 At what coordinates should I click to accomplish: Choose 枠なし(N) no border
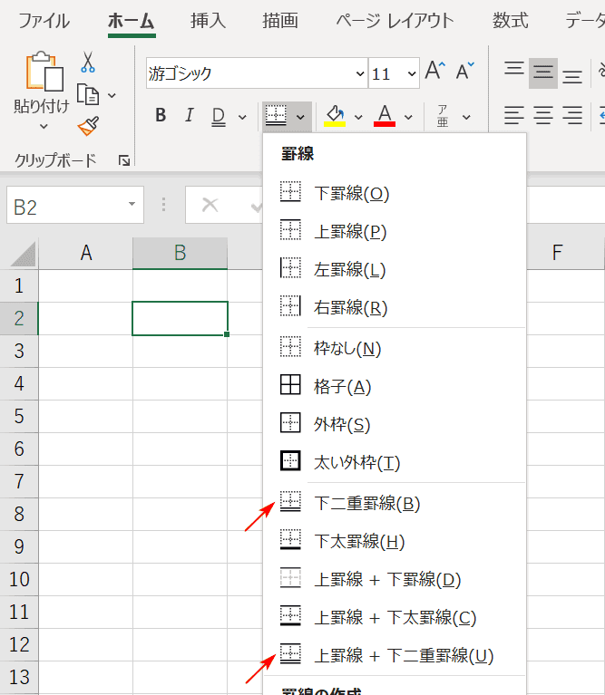395,348
